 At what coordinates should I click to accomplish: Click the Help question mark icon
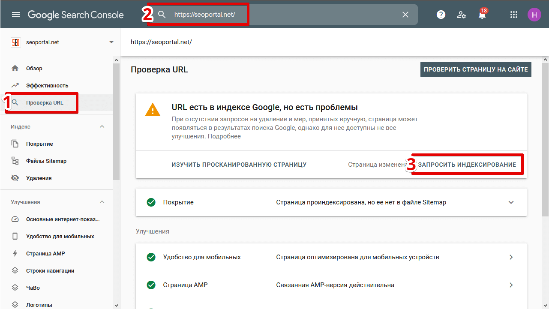pos(441,15)
